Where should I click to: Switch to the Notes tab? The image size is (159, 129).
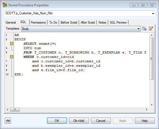pos(102,23)
